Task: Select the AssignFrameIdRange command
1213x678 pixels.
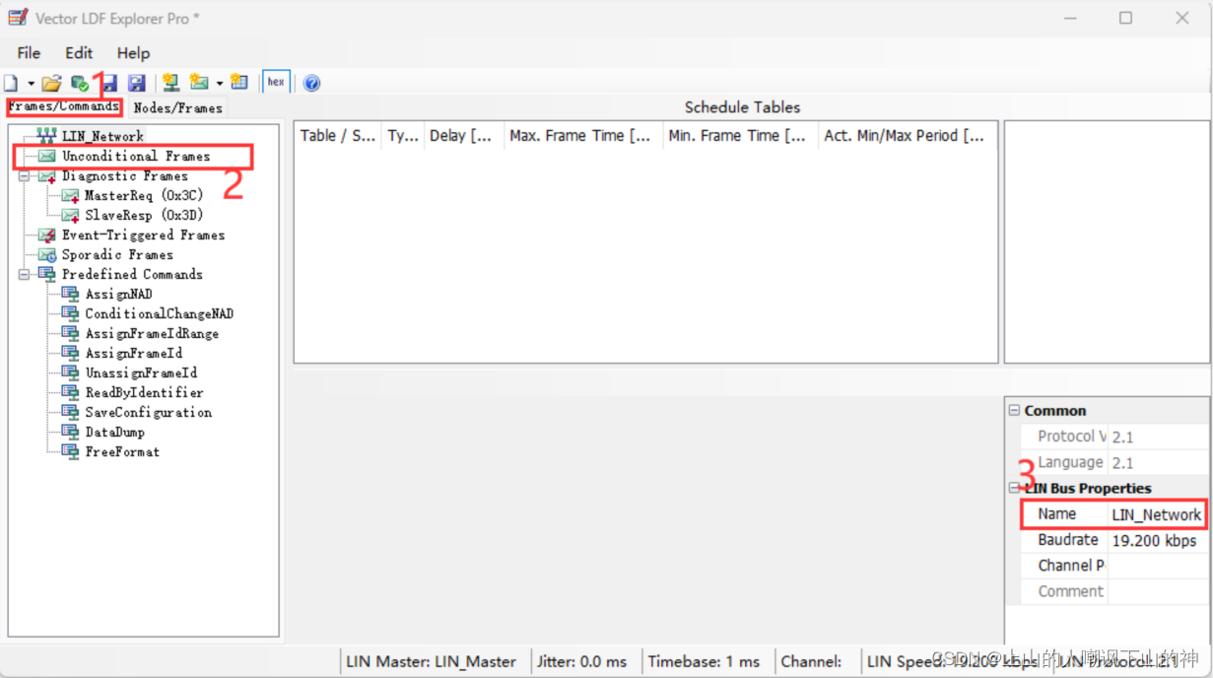Action: click(153, 333)
